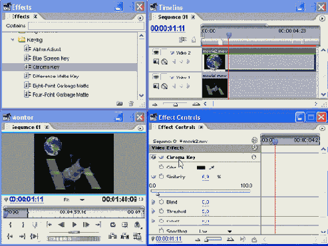Toggle Video 1 track visibility eye
Viewport: 328px width, 246px height.
click(x=156, y=76)
